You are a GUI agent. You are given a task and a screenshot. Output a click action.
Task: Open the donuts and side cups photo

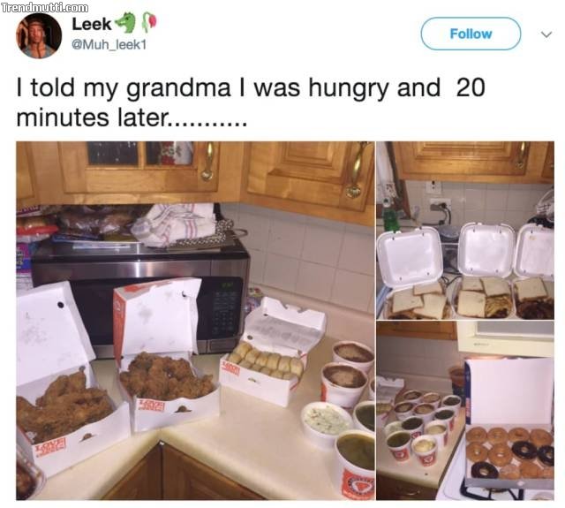[465, 411]
